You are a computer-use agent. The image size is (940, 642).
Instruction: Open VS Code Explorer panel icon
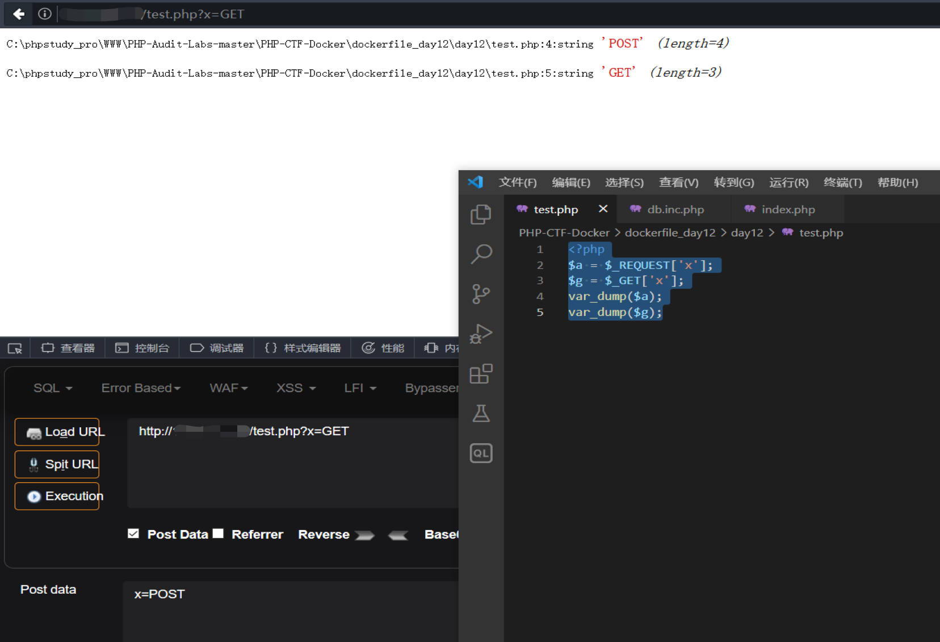(x=481, y=214)
